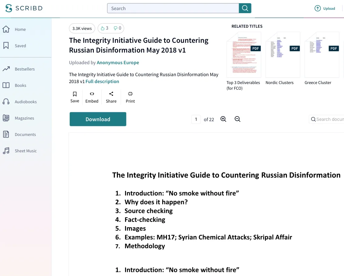Click the Nordic Clusters title link

pos(279,83)
